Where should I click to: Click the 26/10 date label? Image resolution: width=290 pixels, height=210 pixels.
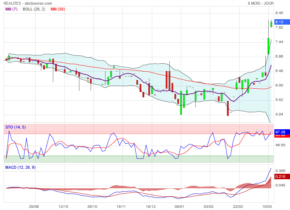coord(92,206)
